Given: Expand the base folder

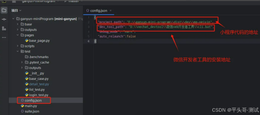Looking at the screenshot, I should tap(18, 24).
